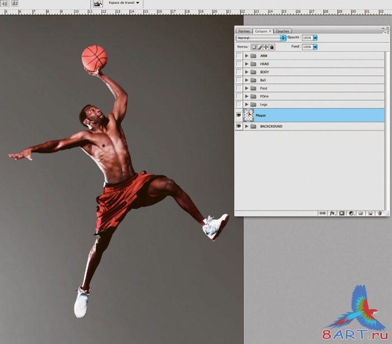Open the Espace de travail menu
Image resolution: width=392 pixels, height=344 pixels.
(x=124, y=3)
